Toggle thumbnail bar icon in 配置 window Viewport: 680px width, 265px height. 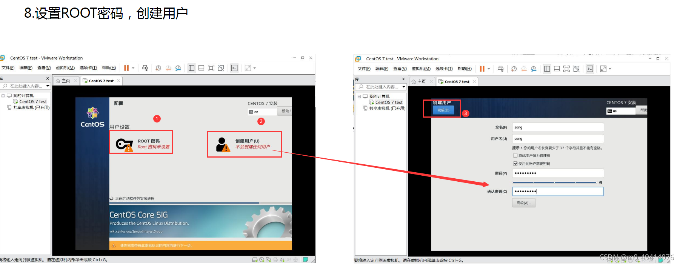[201, 68]
